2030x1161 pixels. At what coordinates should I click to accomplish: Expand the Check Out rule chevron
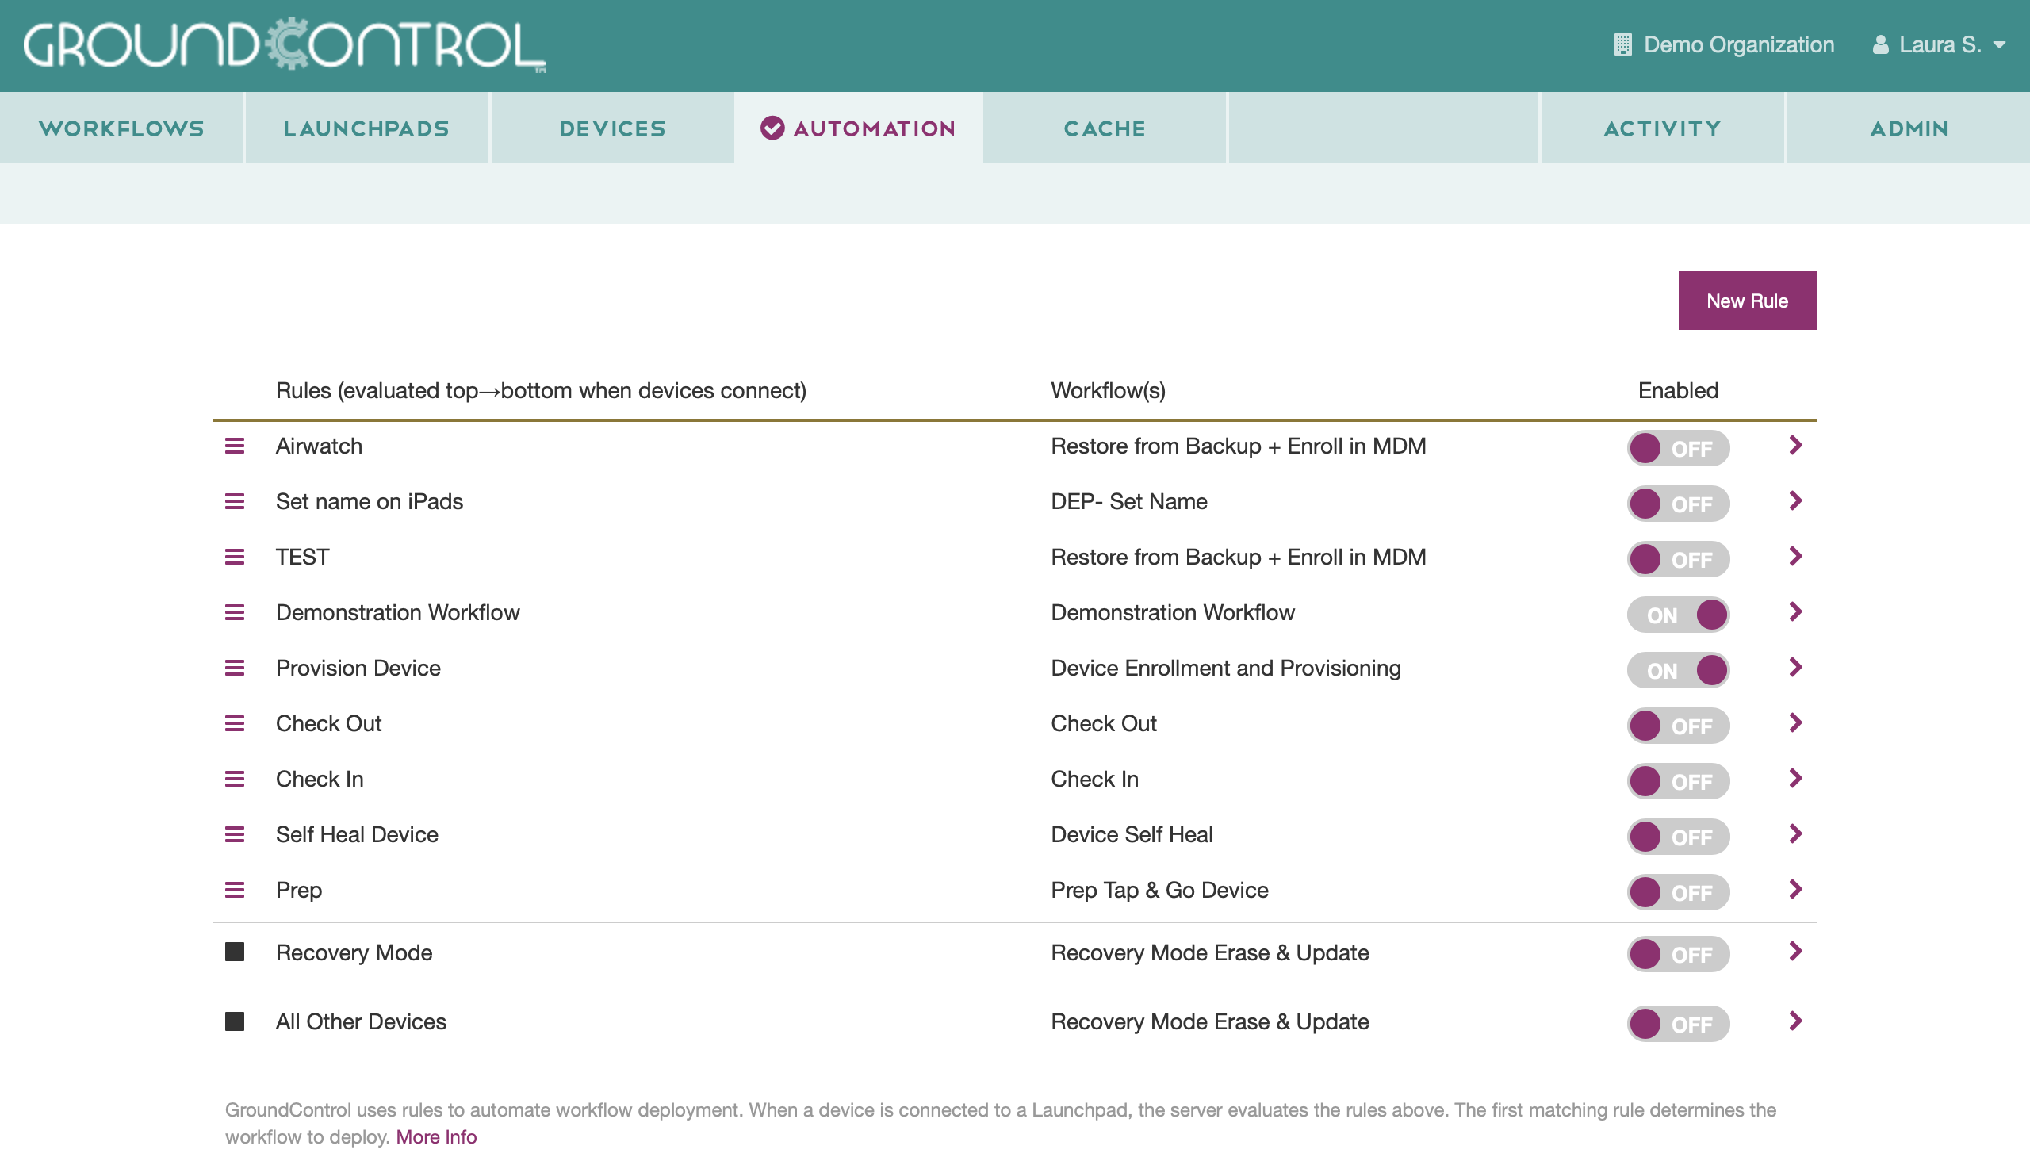click(1795, 723)
